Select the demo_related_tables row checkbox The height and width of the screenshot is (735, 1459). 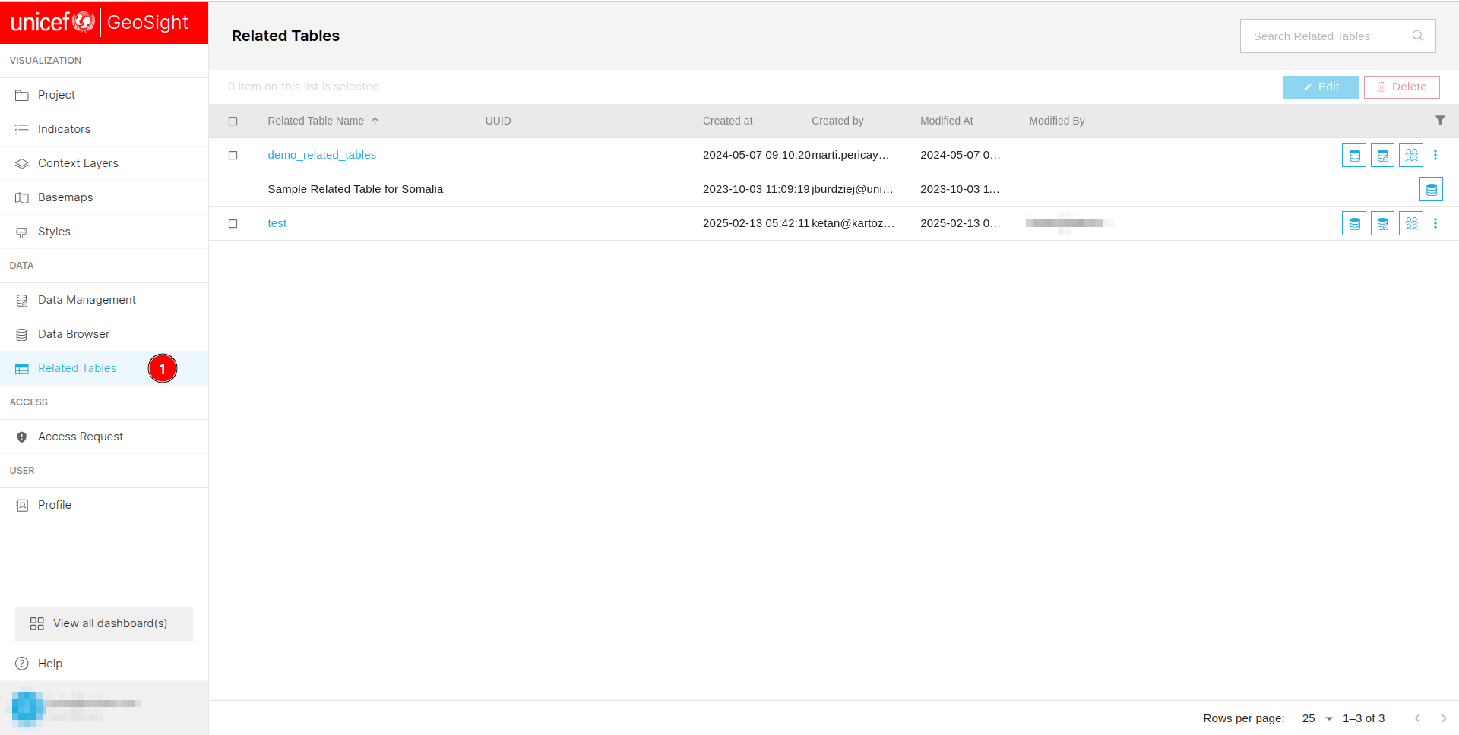point(233,155)
